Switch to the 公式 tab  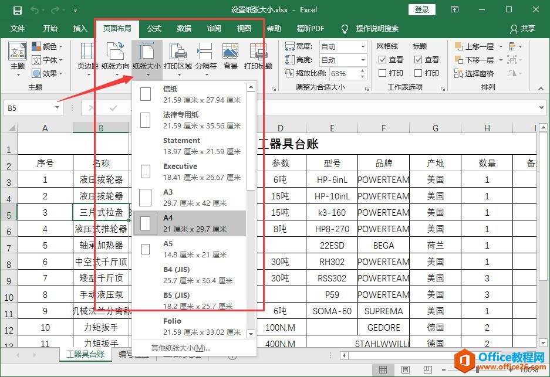tap(154, 29)
